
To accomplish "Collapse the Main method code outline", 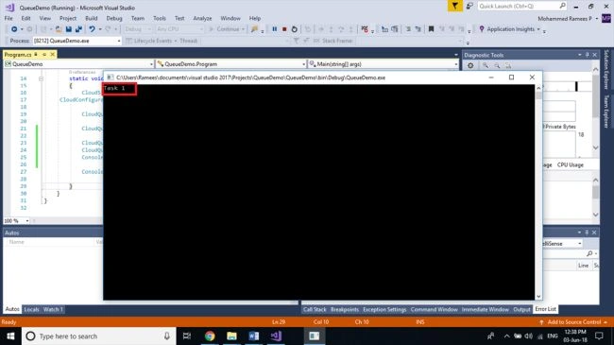I will tap(41, 78).
